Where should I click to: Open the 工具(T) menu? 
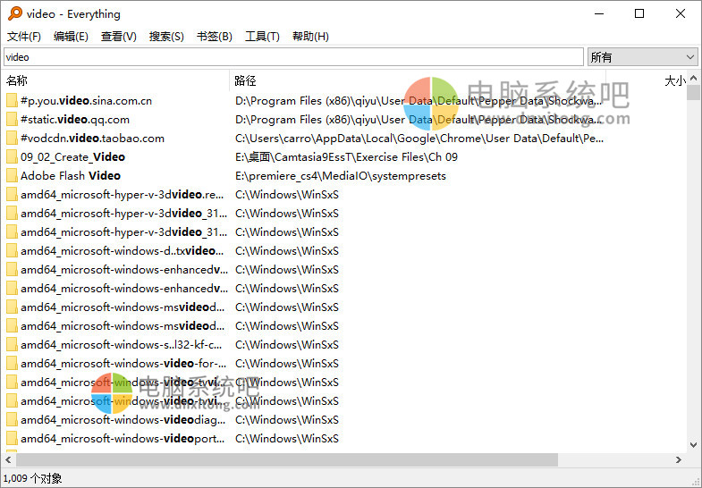tap(262, 37)
